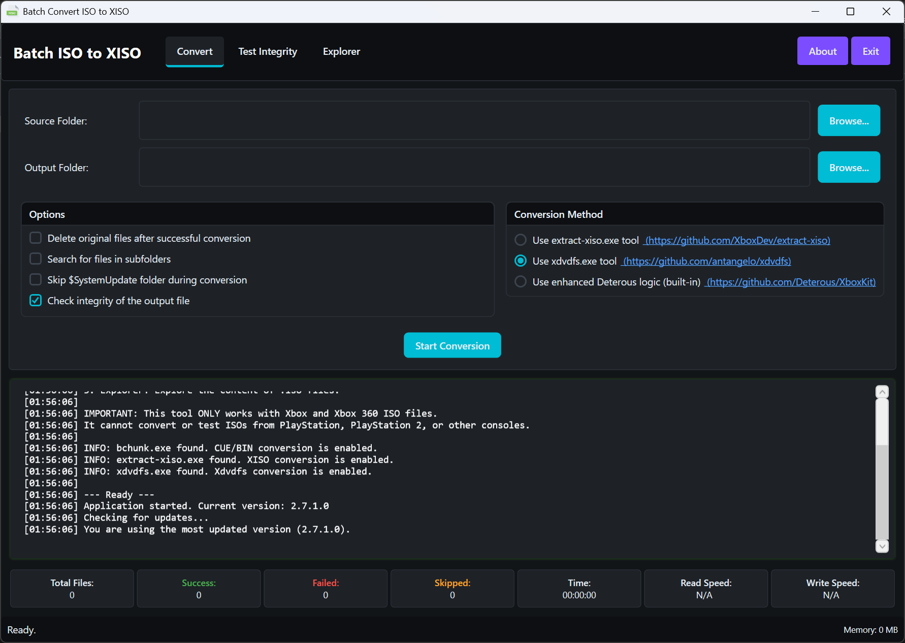Click the 'It cannot convert or test ISOs' log line
Screen dimensions: 905x643
pyautogui.click(x=277, y=425)
